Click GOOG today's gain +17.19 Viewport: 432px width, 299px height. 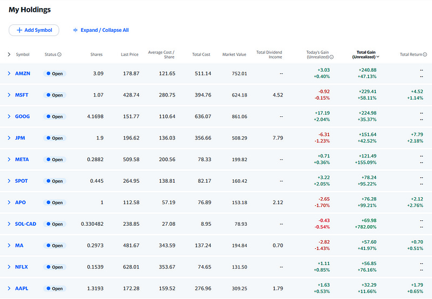322,113
